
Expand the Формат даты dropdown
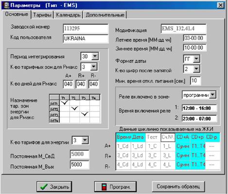pos(196,59)
